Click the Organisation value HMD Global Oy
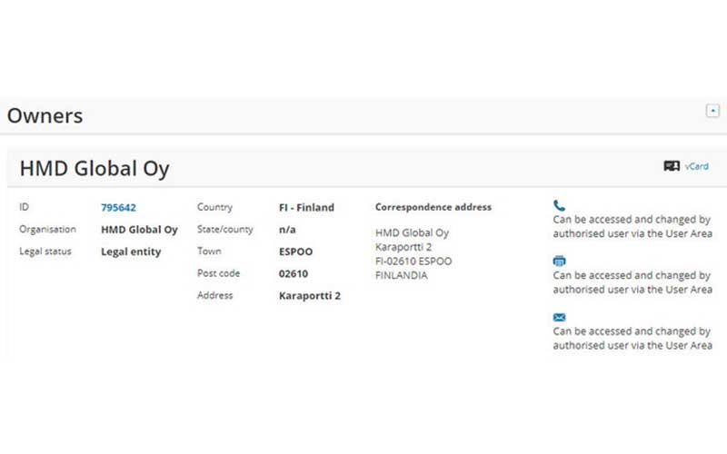 click(x=139, y=230)
